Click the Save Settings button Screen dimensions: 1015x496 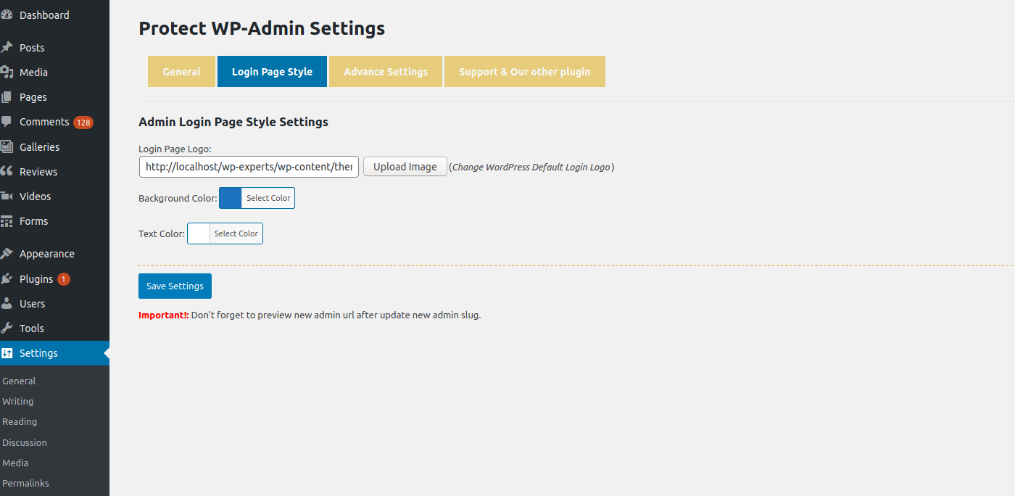pyautogui.click(x=175, y=286)
